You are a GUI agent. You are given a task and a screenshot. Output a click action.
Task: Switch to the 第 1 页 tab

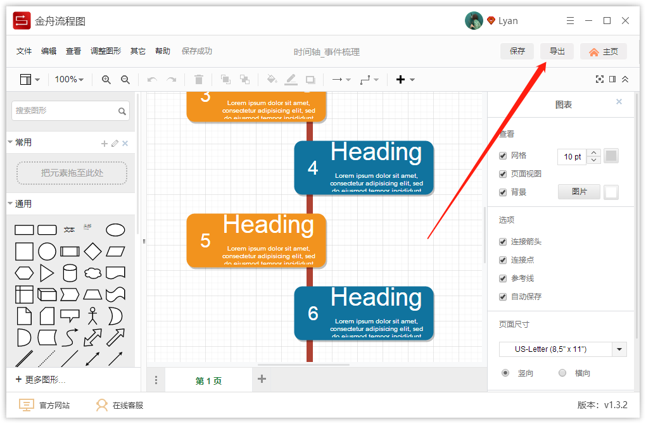point(208,381)
